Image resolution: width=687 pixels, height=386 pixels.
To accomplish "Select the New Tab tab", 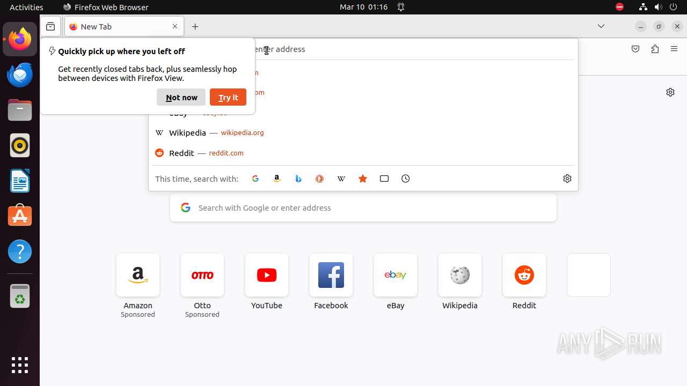I will coord(124,26).
